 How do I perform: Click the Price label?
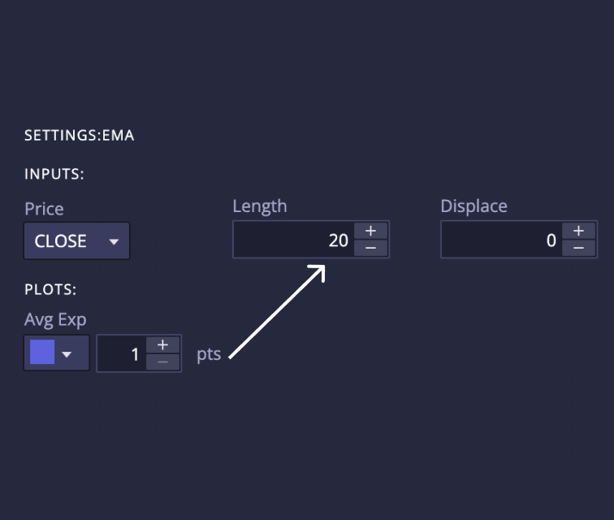click(44, 209)
